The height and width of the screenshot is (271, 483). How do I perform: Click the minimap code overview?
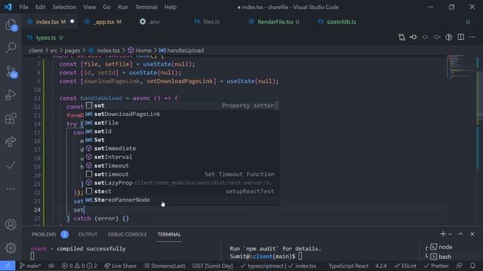460,66
